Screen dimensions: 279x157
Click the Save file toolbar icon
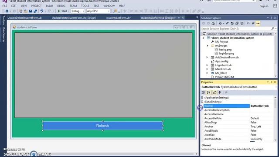coord(31,11)
